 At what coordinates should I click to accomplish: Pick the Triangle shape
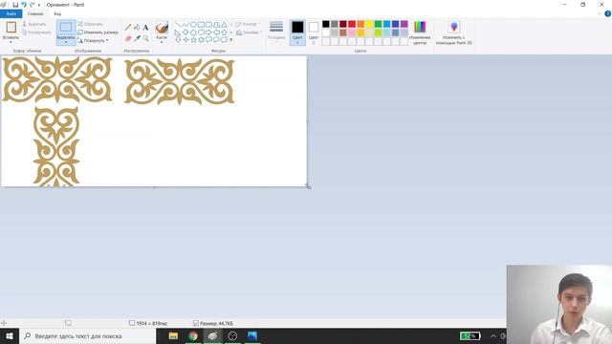click(x=224, y=25)
